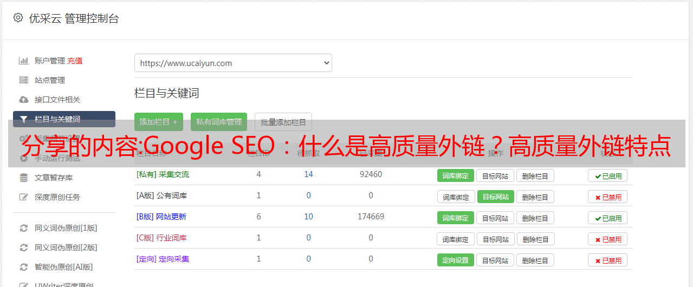Image resolution: width=693 pixels, height=287 pixels.
Task: Open 智能伪原创[AI版] menu entry
Action: pyautogui.click(x=64, y=267)
